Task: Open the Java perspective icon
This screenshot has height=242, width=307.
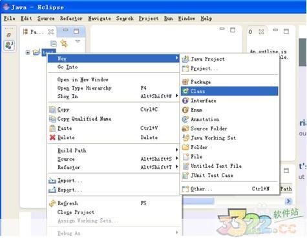Action: coord(9,45)
